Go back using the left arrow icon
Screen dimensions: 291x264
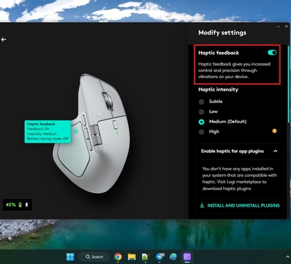(3, 39)
